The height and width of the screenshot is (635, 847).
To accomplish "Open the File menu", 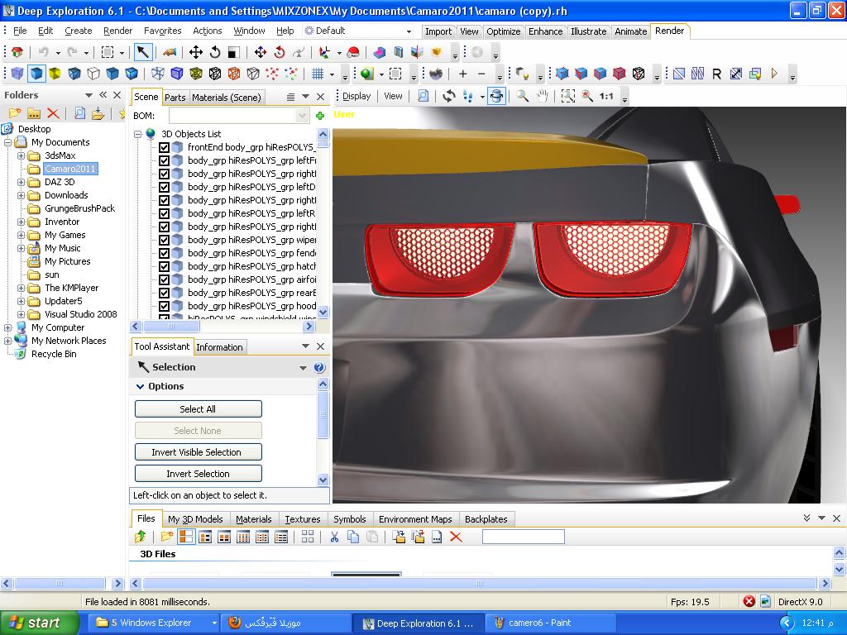I will [20, 31].
